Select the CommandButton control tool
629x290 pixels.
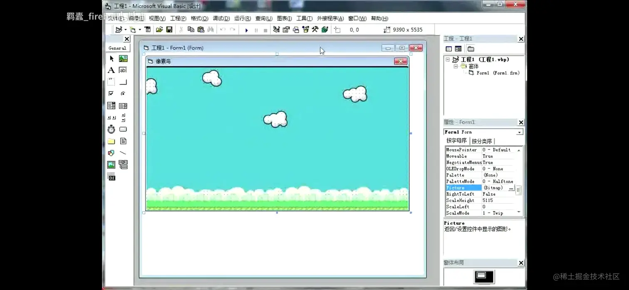click(123, 82)
